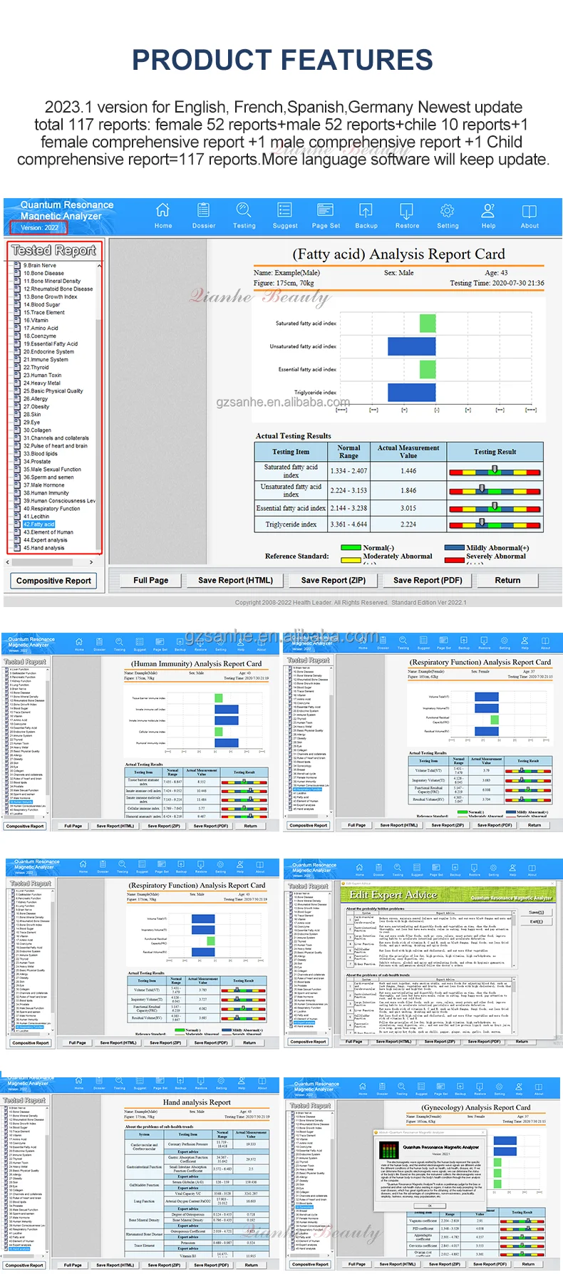Select 16.Vitamin report

point(36,320)
